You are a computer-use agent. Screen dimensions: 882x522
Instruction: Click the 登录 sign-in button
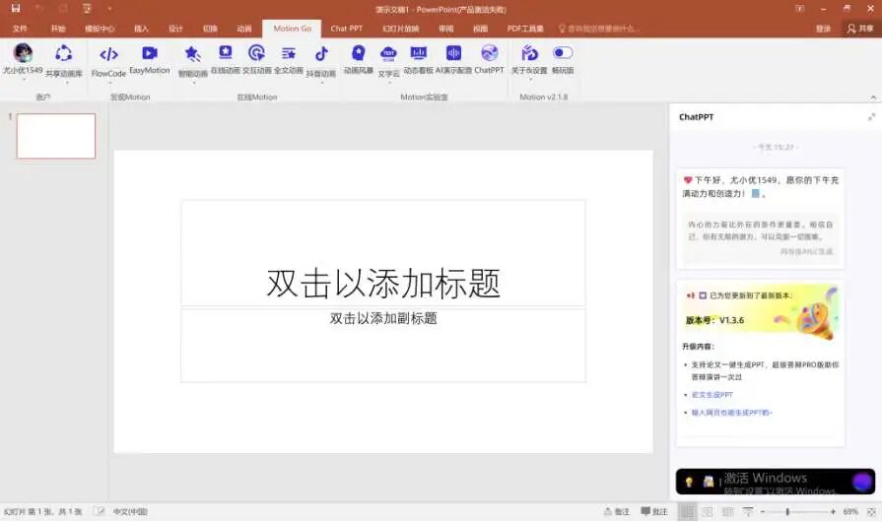823,29
